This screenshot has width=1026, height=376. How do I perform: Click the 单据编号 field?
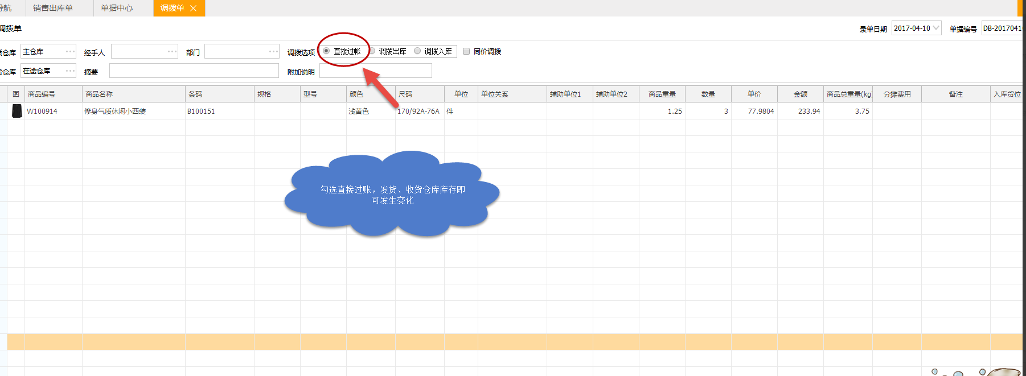point(1003,28)
